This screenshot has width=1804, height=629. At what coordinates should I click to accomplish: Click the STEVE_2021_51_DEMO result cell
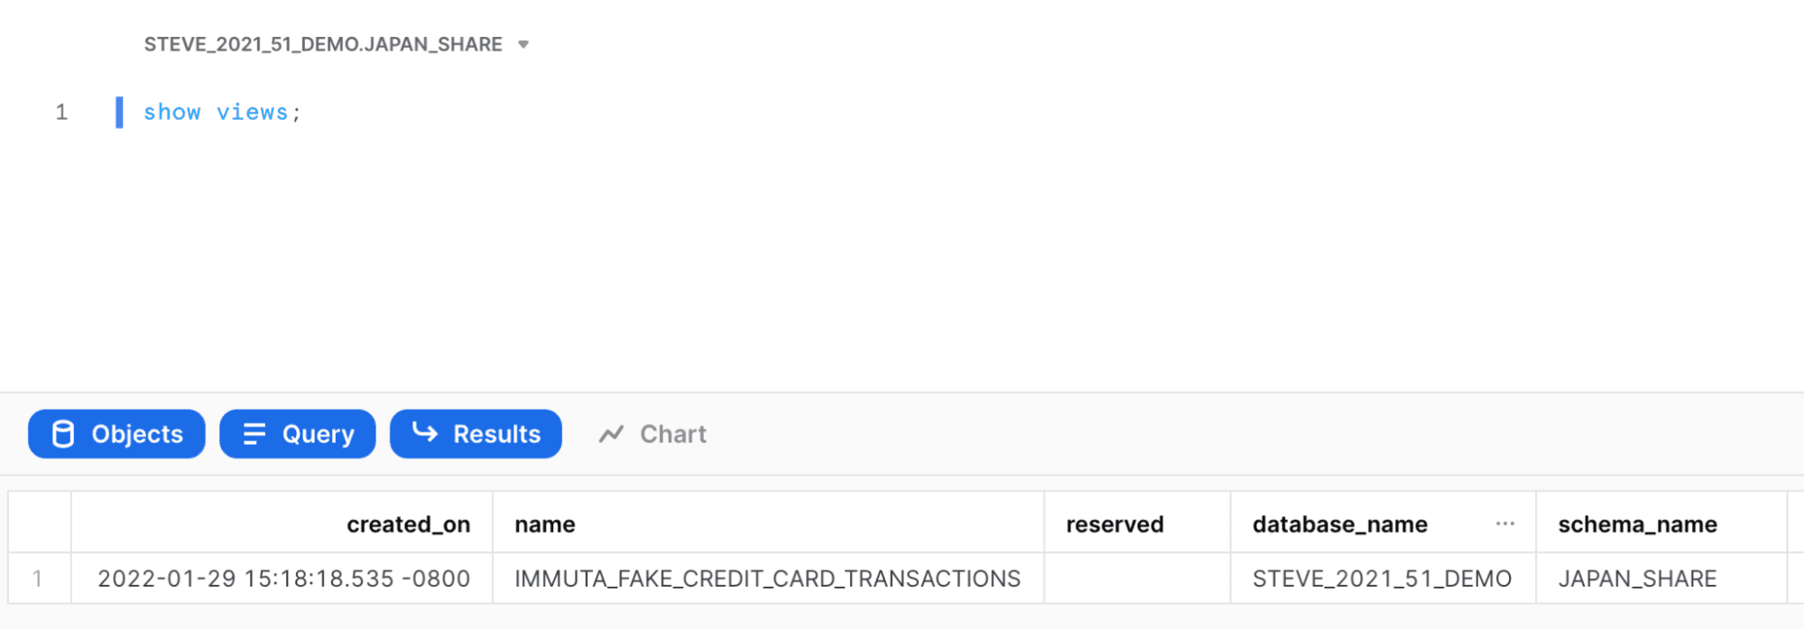[x=1383, y=578]
